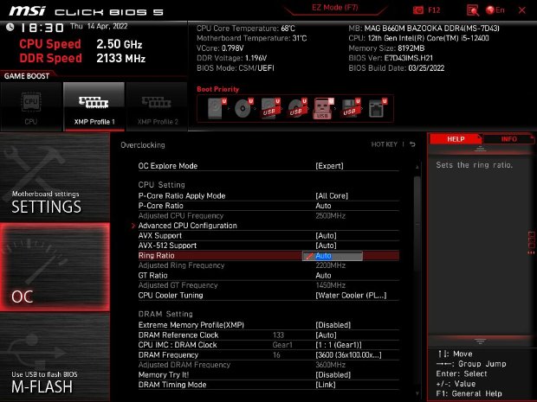
Task: Click GT Ratio Auto value field
Action: (x=323, y=276)
